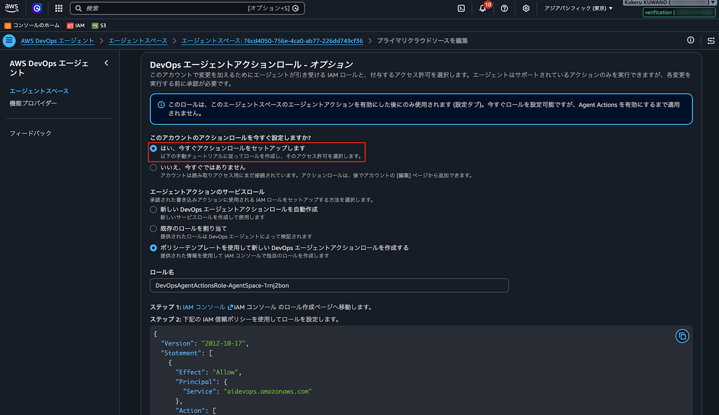
Task: Open the Amazon Q assistant icon
Action: pos(37,8)
